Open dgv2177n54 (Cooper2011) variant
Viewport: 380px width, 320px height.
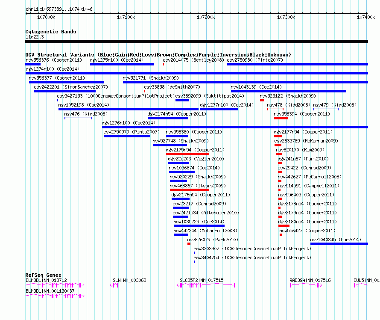click(x=303, y=132)
